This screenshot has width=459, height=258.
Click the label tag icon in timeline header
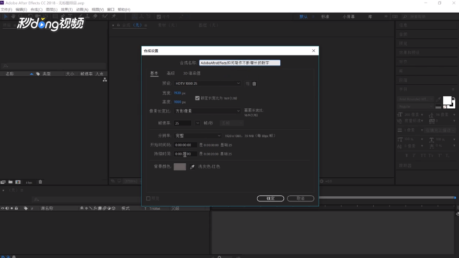pyautogui.click(x=26, y=208)
